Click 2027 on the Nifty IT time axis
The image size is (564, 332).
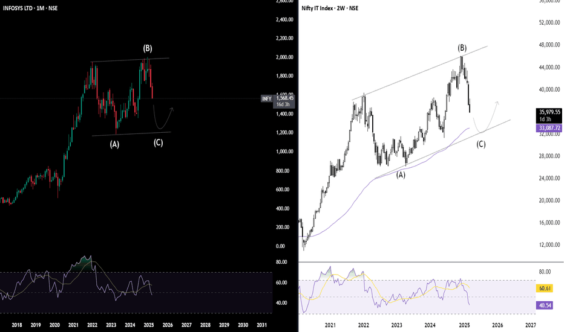click(x=531, y=325)
